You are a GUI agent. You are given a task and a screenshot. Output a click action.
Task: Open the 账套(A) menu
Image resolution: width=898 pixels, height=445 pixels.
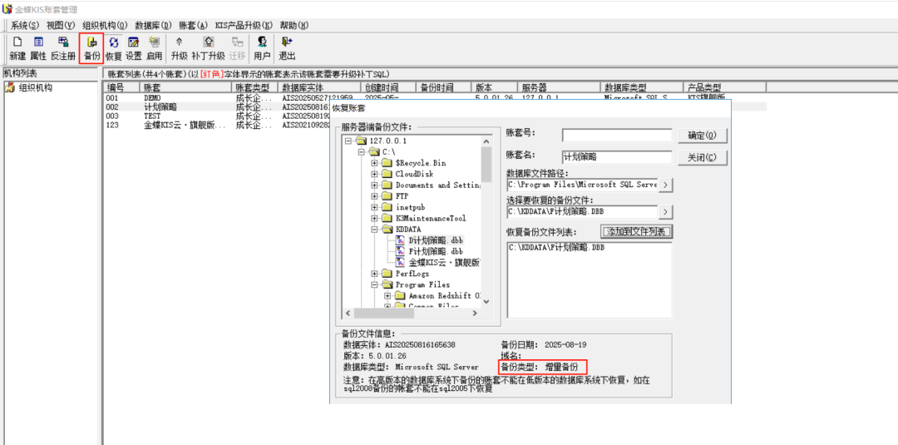pos(194,25)
